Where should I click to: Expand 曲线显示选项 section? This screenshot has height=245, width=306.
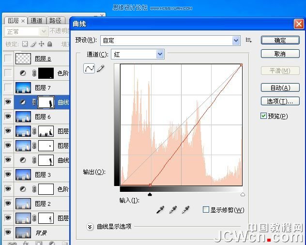[x=90, y=227]
